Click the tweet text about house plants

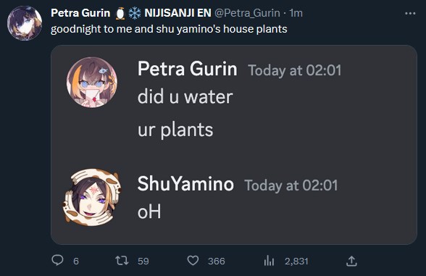click(169, 29)
